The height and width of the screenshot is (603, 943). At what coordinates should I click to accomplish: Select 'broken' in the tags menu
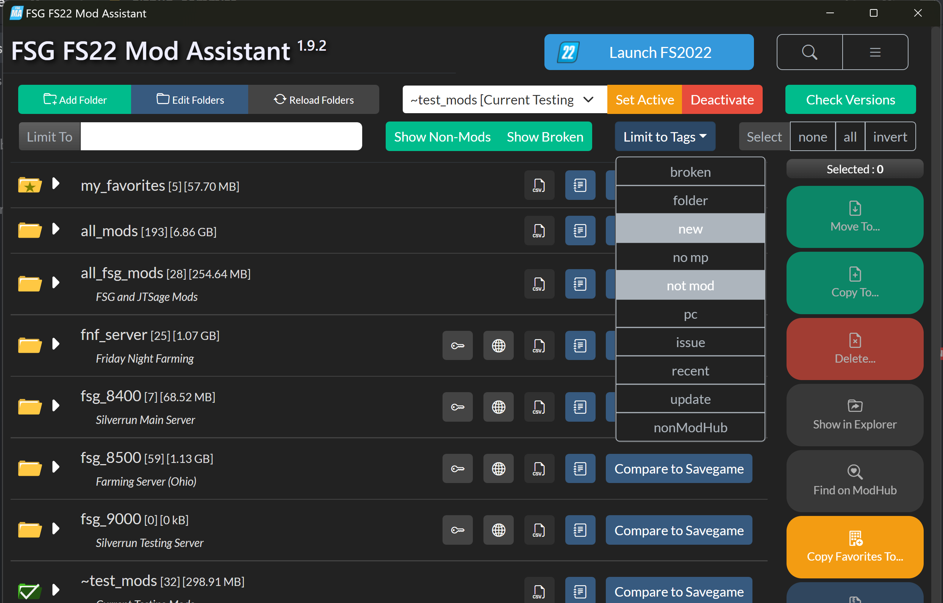690,172
